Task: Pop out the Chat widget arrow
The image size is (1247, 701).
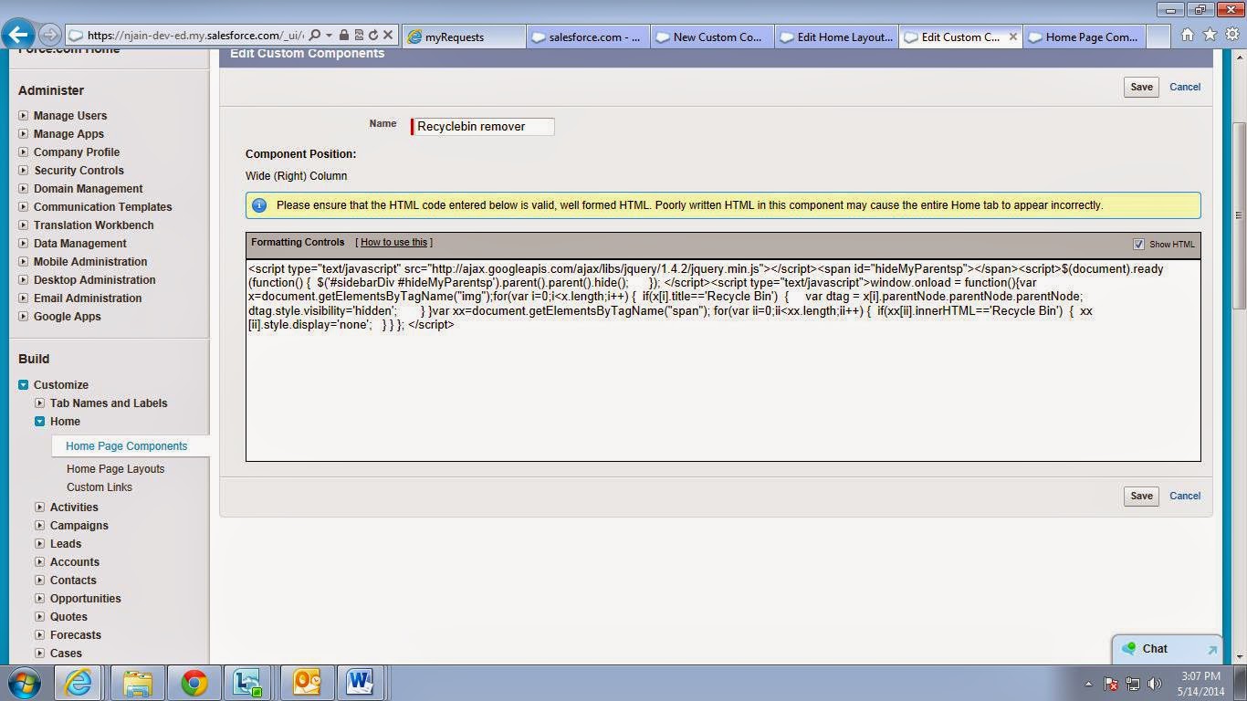Action: (1212, 650)
